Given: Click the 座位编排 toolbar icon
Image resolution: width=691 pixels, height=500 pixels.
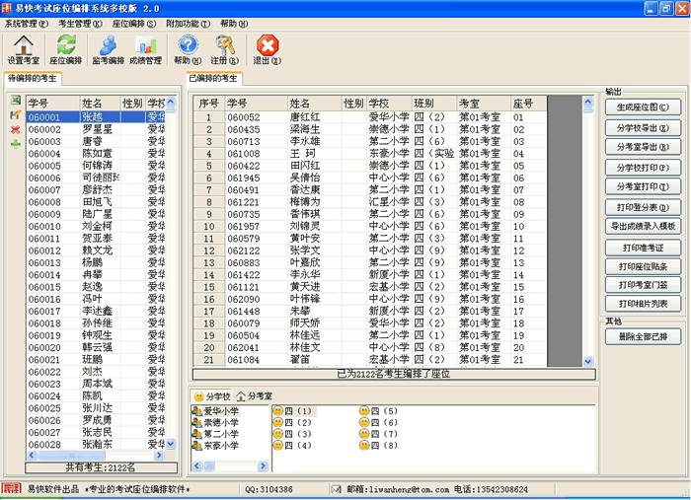Looking at the screenshot, I should (x=66, y=49).
